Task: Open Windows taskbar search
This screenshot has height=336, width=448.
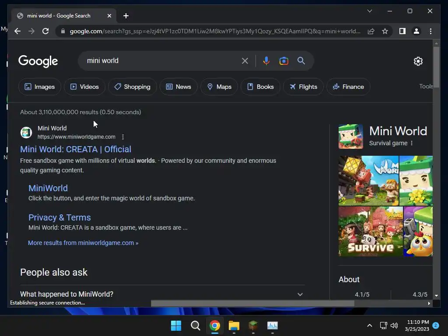Action: point(196,325)
